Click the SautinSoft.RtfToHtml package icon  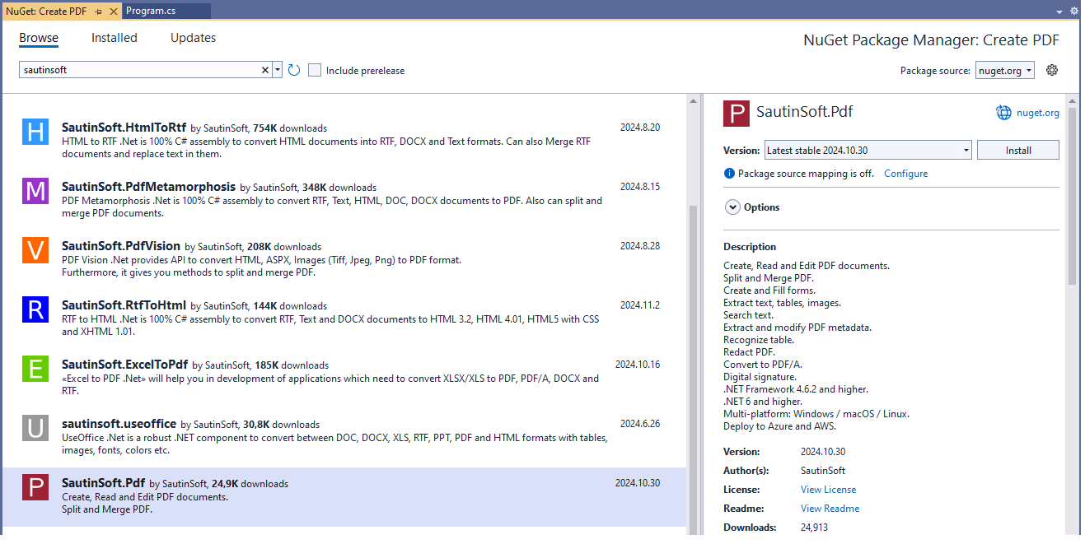35,309
